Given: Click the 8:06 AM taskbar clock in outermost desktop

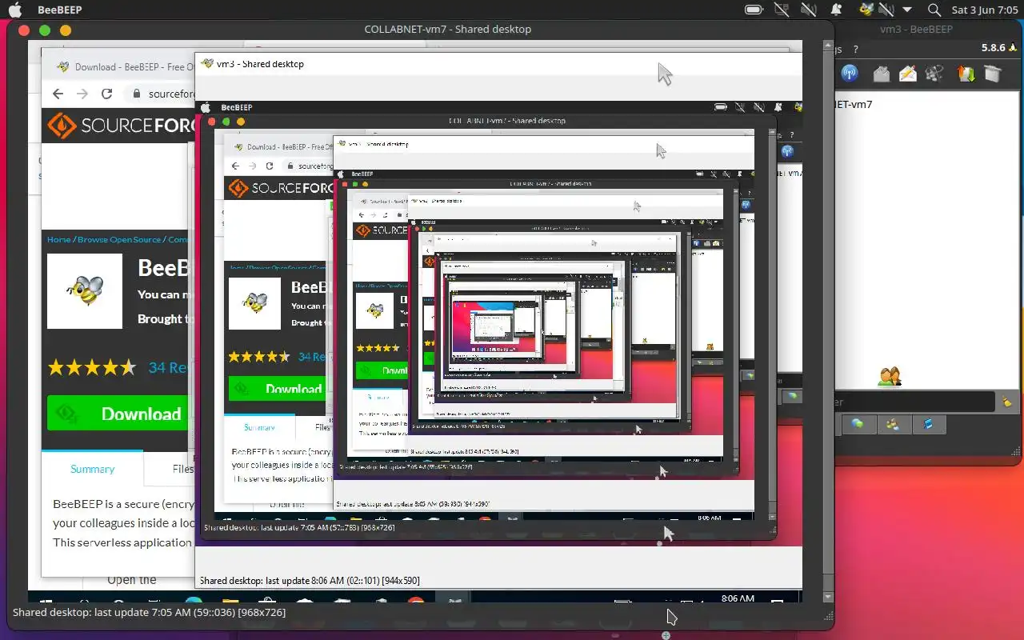Looking at the screenshot, I should (x=738, y=598).
